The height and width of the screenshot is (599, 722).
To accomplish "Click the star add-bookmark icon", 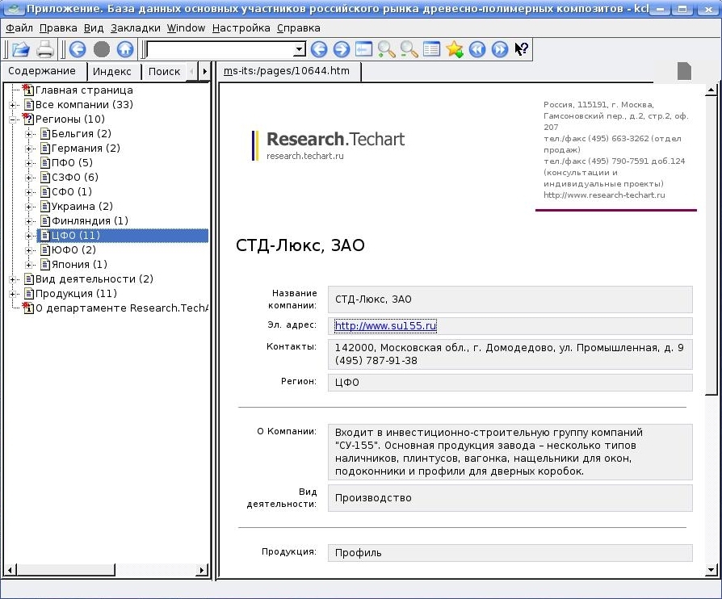I will point(455,49).
